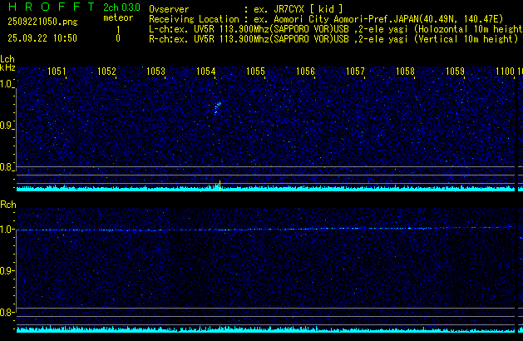Click the 1100 time marker

(505, 72)
